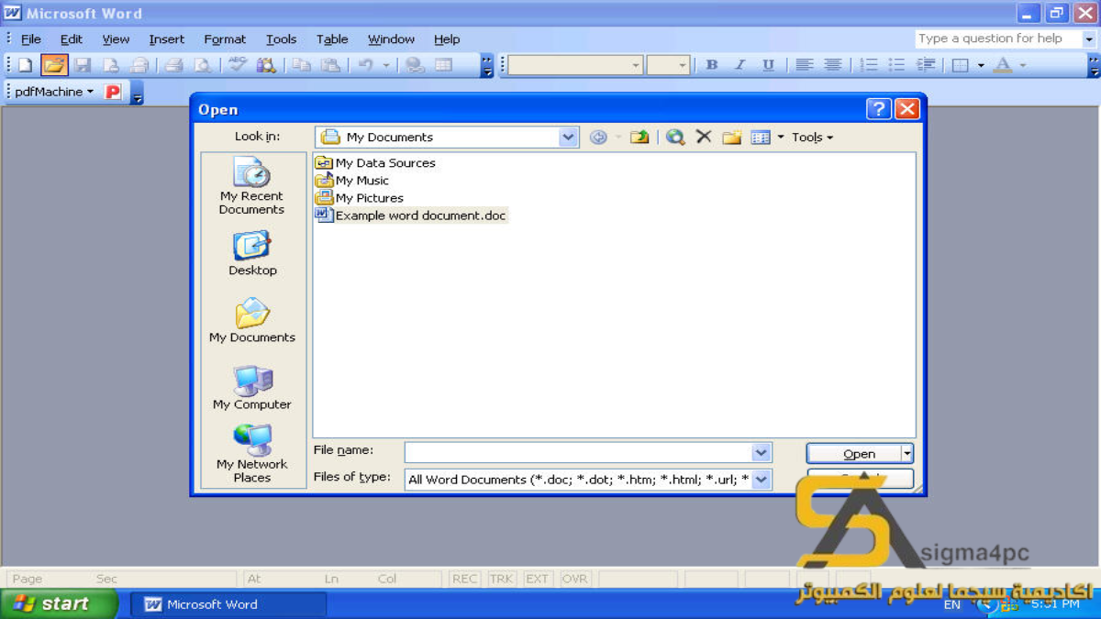Screen dimensions: 1101x619
Task: Open the View menu
Action: coord(116,39)
